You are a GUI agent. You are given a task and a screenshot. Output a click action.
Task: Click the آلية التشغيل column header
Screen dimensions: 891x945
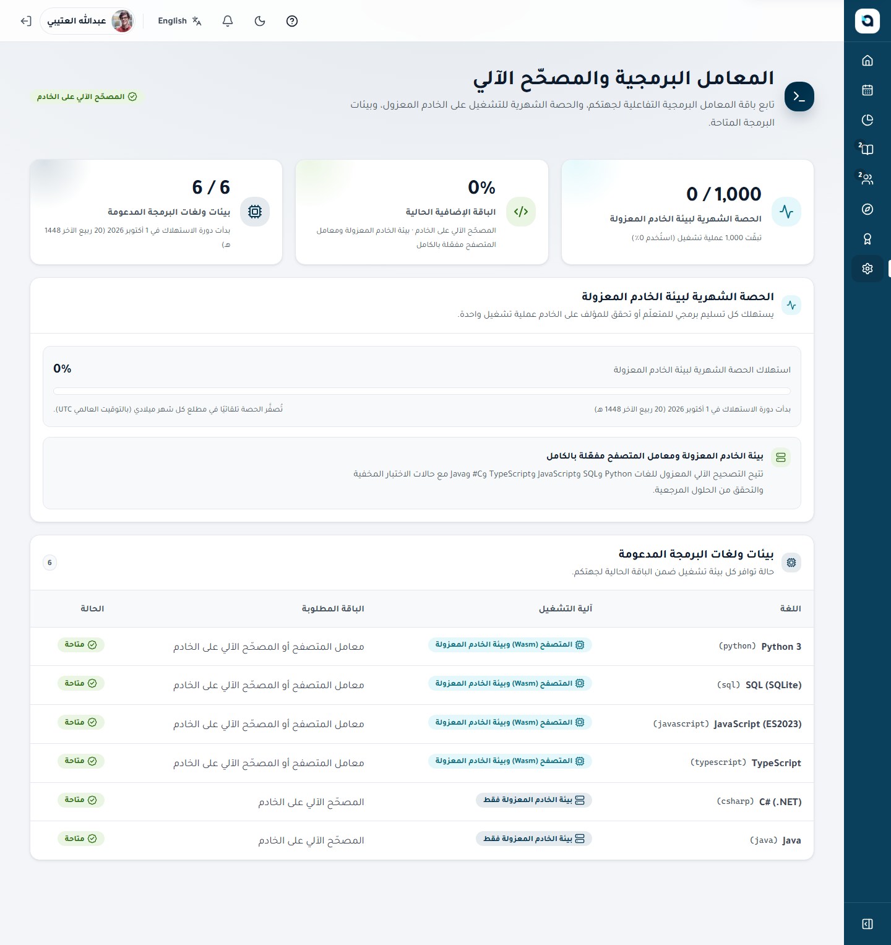coord(566,609)
